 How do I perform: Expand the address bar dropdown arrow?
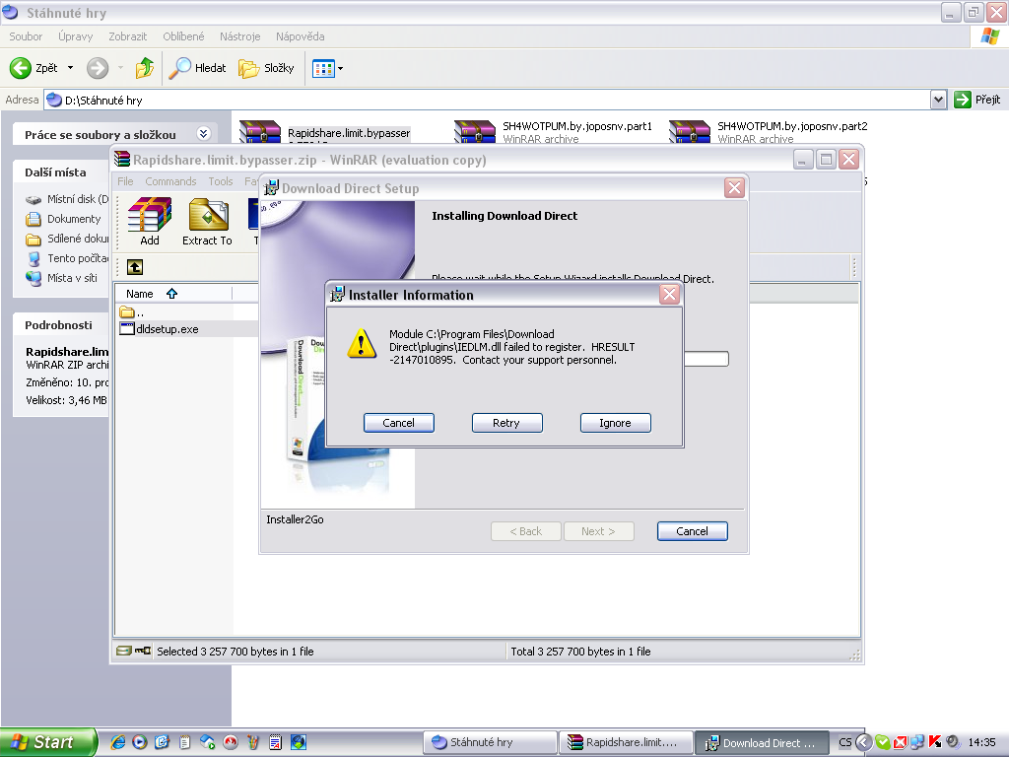938,100
